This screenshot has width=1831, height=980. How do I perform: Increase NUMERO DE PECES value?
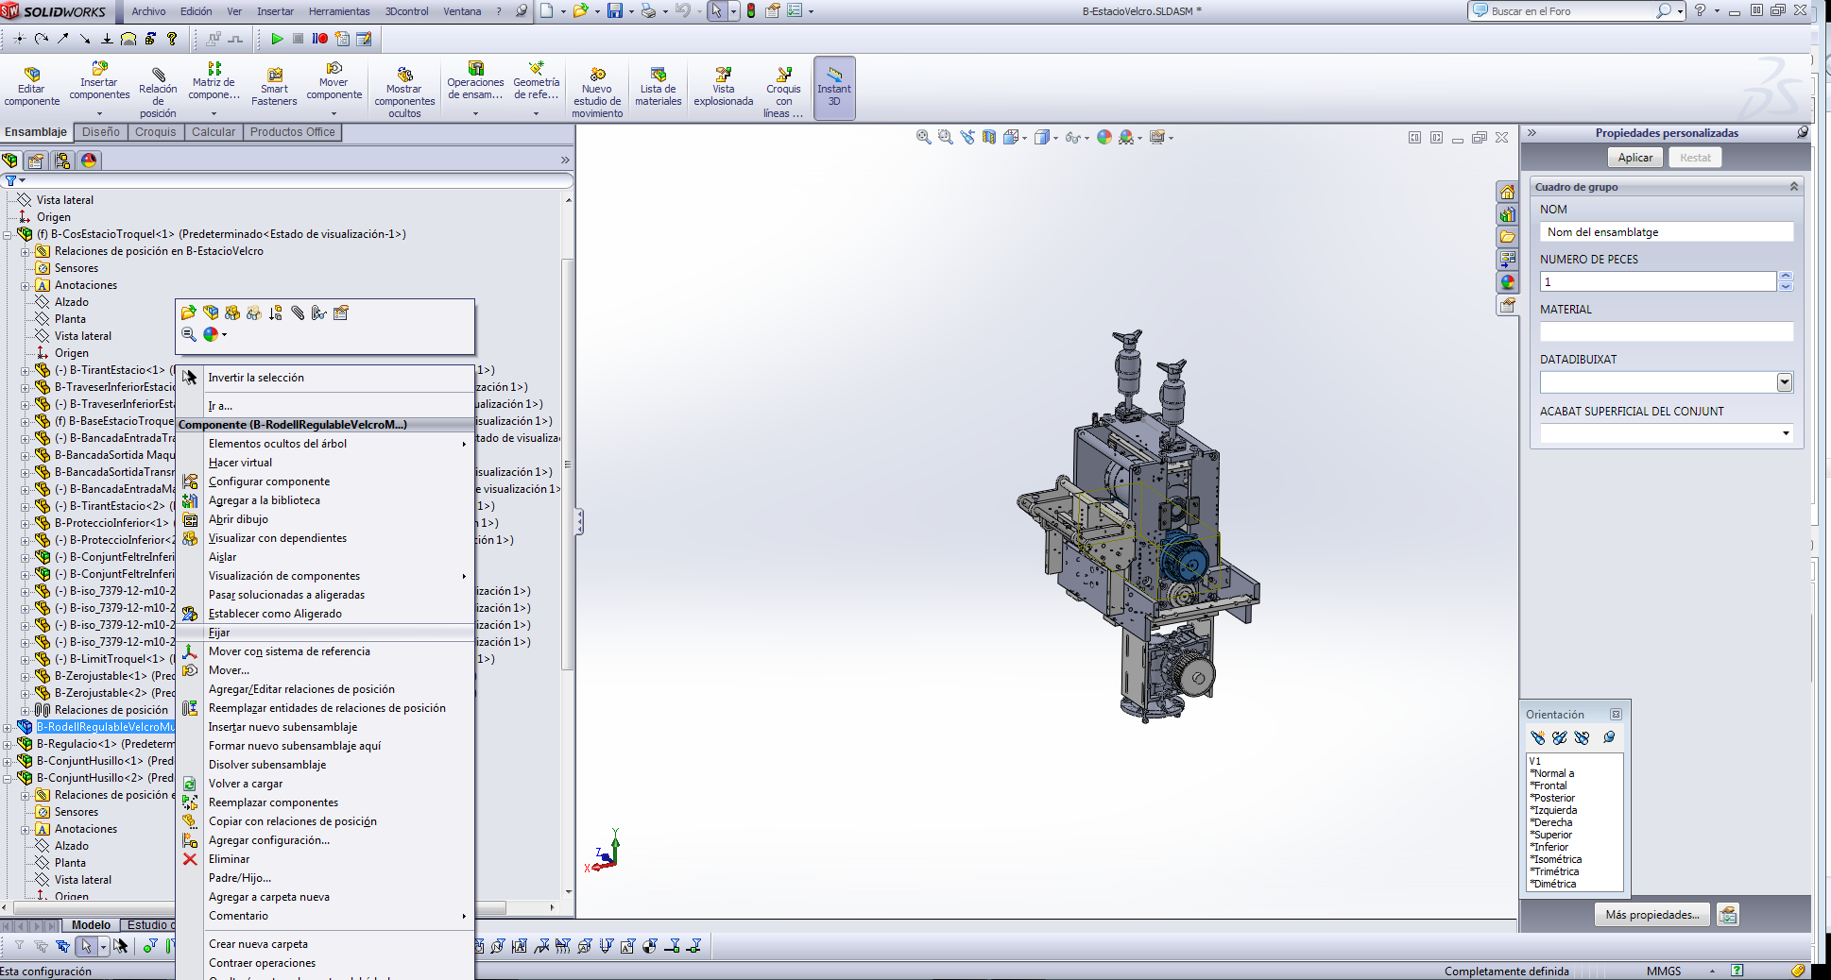click(1786, 277)
